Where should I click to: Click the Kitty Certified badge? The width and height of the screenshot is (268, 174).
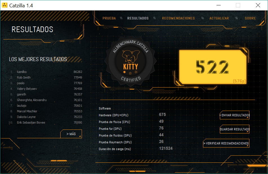(130, 61)
